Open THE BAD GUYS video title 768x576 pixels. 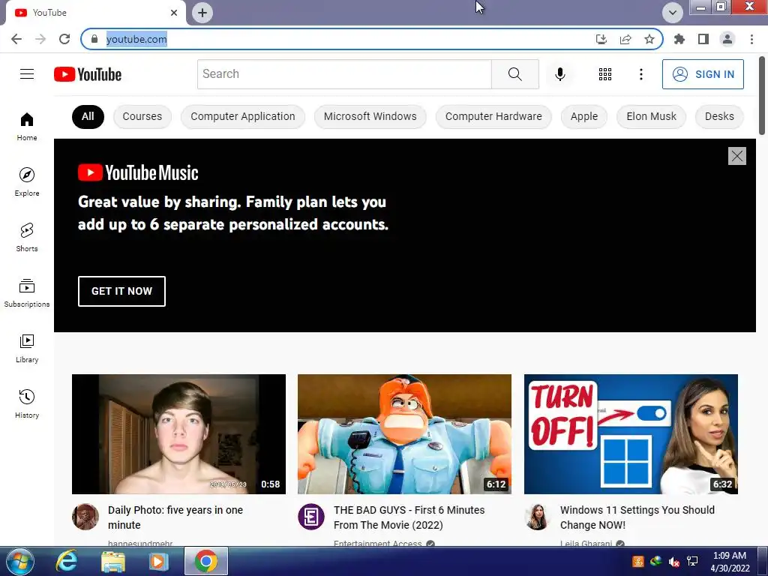pos(409,517)
